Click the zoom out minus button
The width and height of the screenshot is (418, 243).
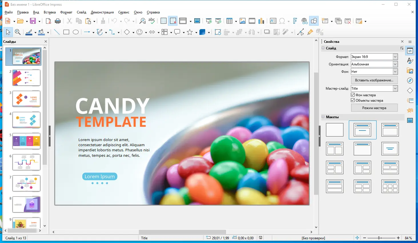point(364,238)
